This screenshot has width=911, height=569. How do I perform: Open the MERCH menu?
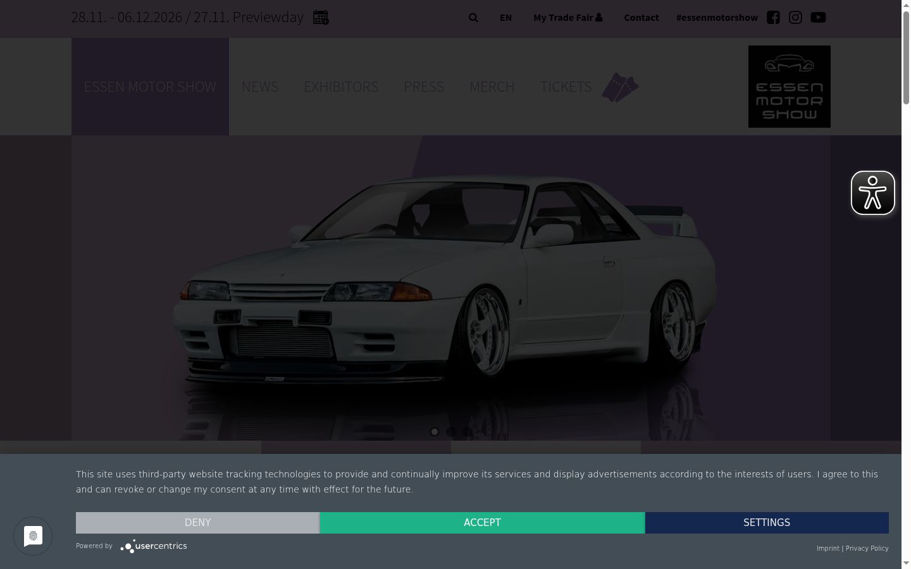[x=492, y=87]
